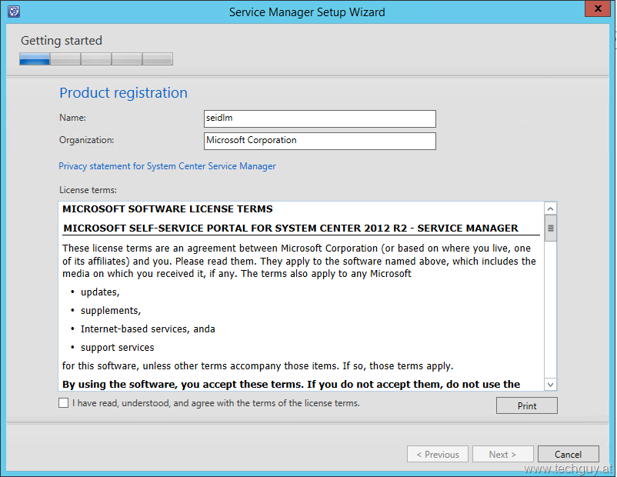The image size is (617, 477).
Task: Click the Getting started progress bar
Action: pyautogui.click(x=96, y=59)
